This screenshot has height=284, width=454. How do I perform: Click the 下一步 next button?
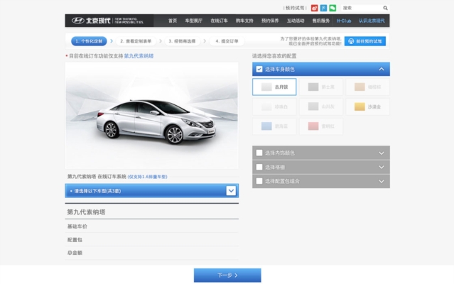click(x=227, y=275)
